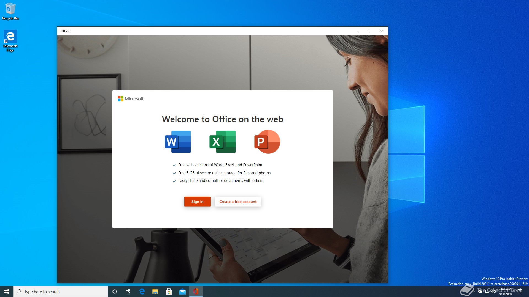Click 'Free 5 GB of secure online storage' text
This screenshot has height=297, width=529.
coord(224,173)
